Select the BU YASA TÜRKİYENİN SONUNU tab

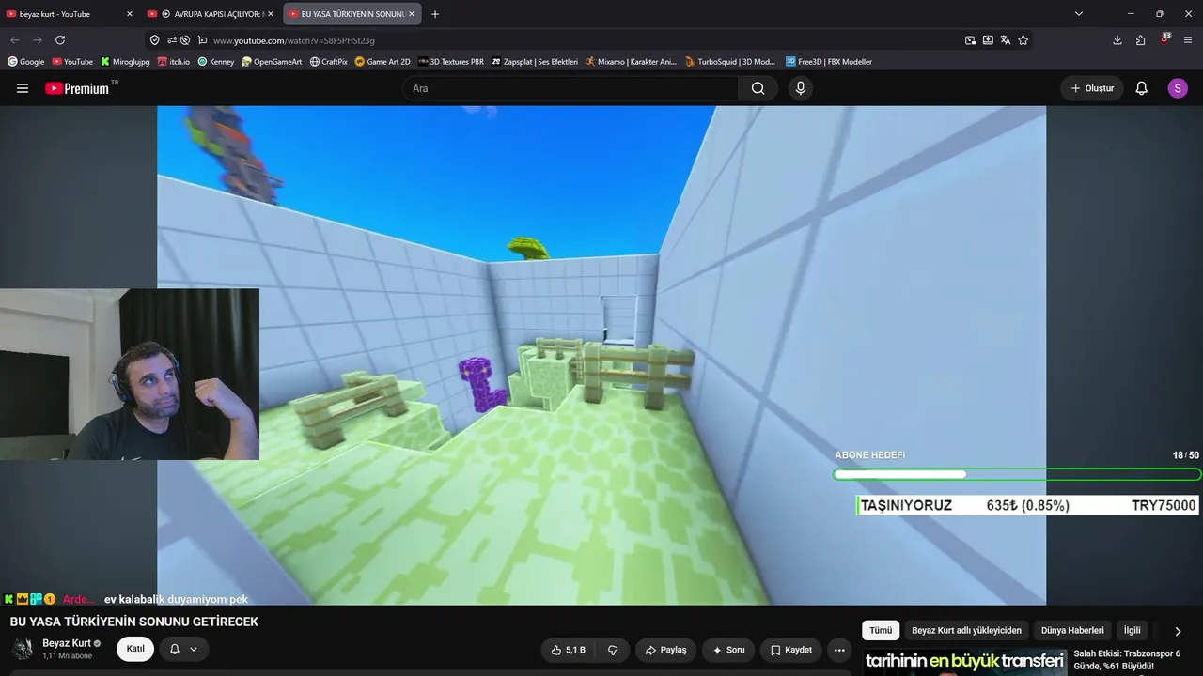[352, 14]
